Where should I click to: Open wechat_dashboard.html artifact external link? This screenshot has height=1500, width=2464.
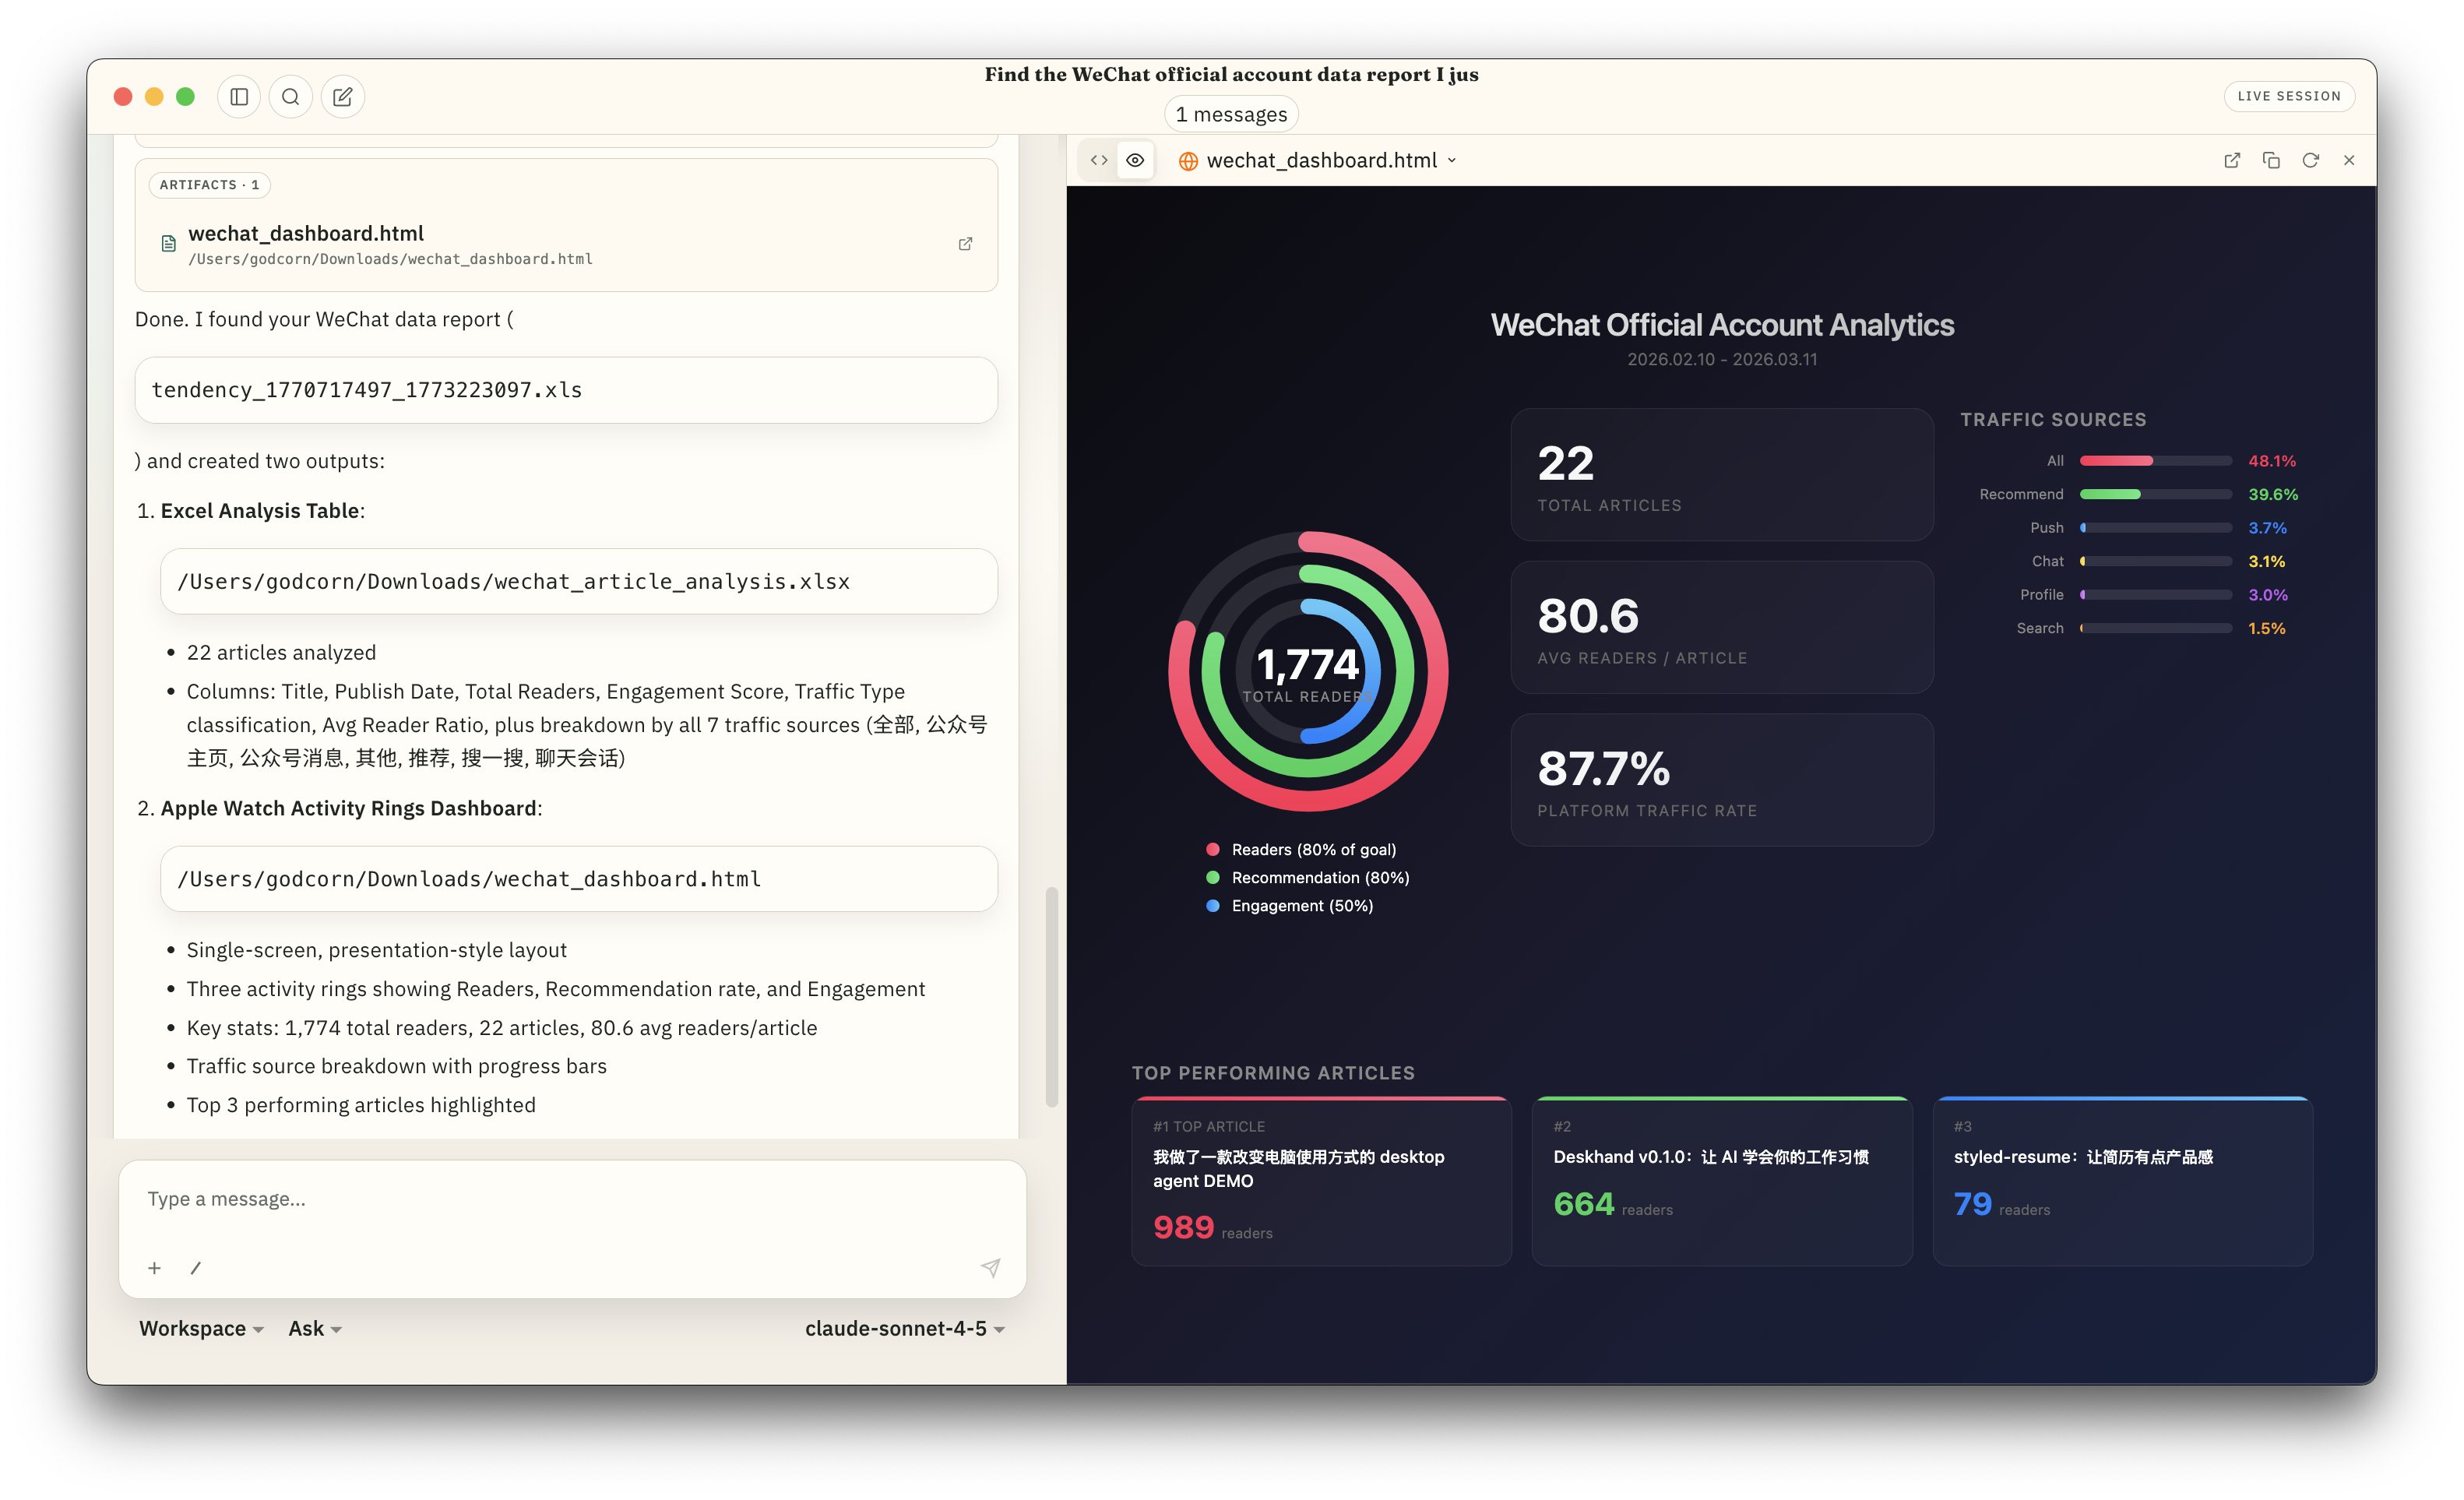tap(965, 244)
